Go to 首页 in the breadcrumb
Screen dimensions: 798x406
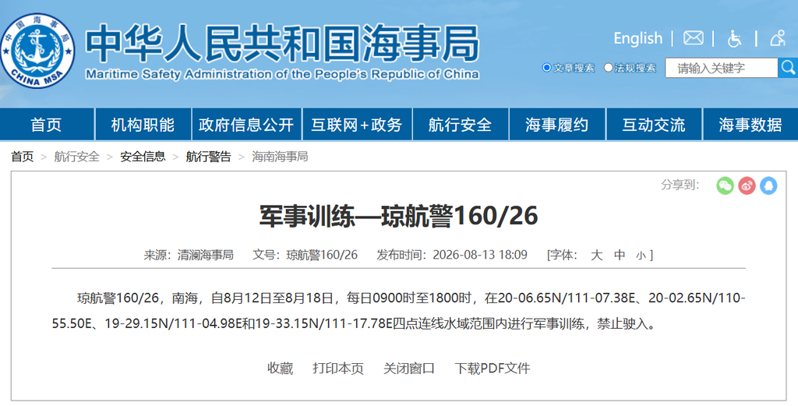tap(23, 157)
